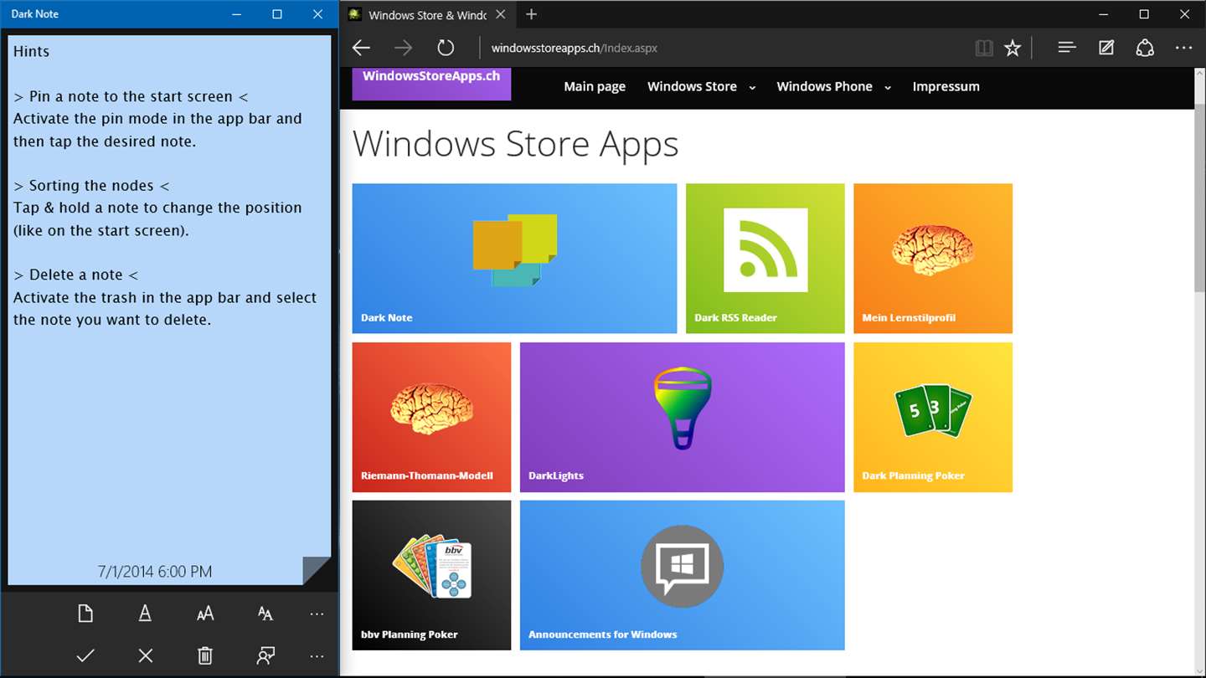Add page to favorites with star icon
This screenshot has width=1206, height=678.
(x=1013, y=48)
